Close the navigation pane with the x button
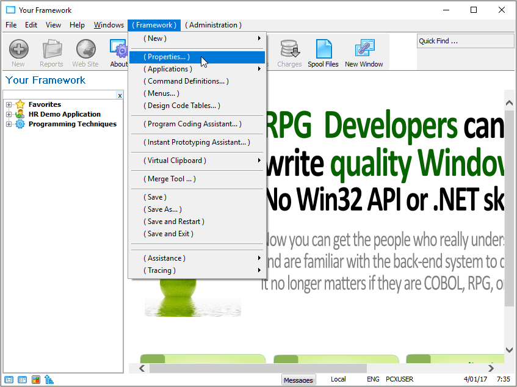The image size is (517, 387). pos(120,96)
